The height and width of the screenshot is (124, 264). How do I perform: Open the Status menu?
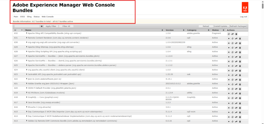tap(37, 17)
